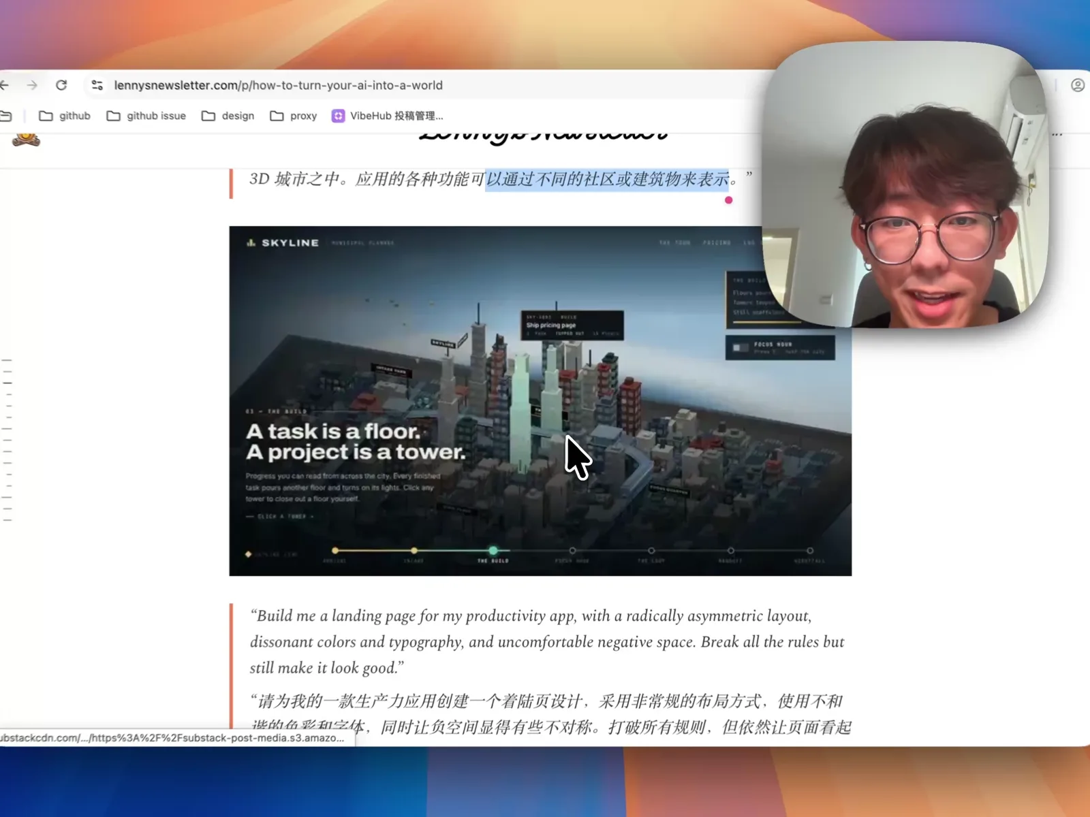Click the webcam overlay of the presenter
The image size is (1090, 817).
pyautogui.click(x=905, y=185)
